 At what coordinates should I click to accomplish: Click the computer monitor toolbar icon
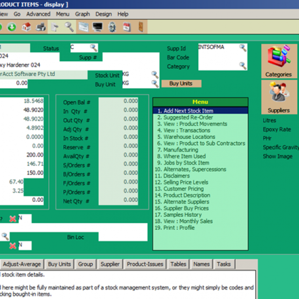coord(98,27)
